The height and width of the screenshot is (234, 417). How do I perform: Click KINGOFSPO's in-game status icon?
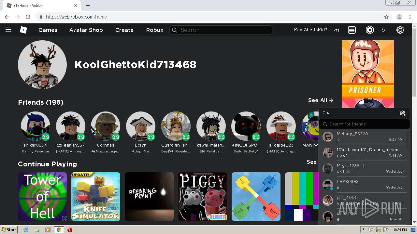(x=256, y=137)
